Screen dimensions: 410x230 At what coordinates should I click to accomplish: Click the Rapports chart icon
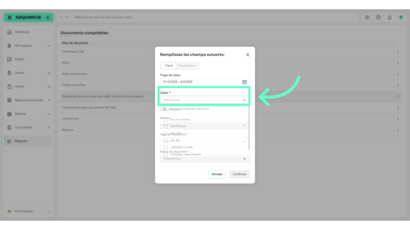click(x=10, y=141)
